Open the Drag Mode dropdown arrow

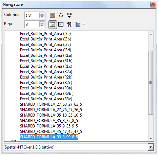point(84,24)
